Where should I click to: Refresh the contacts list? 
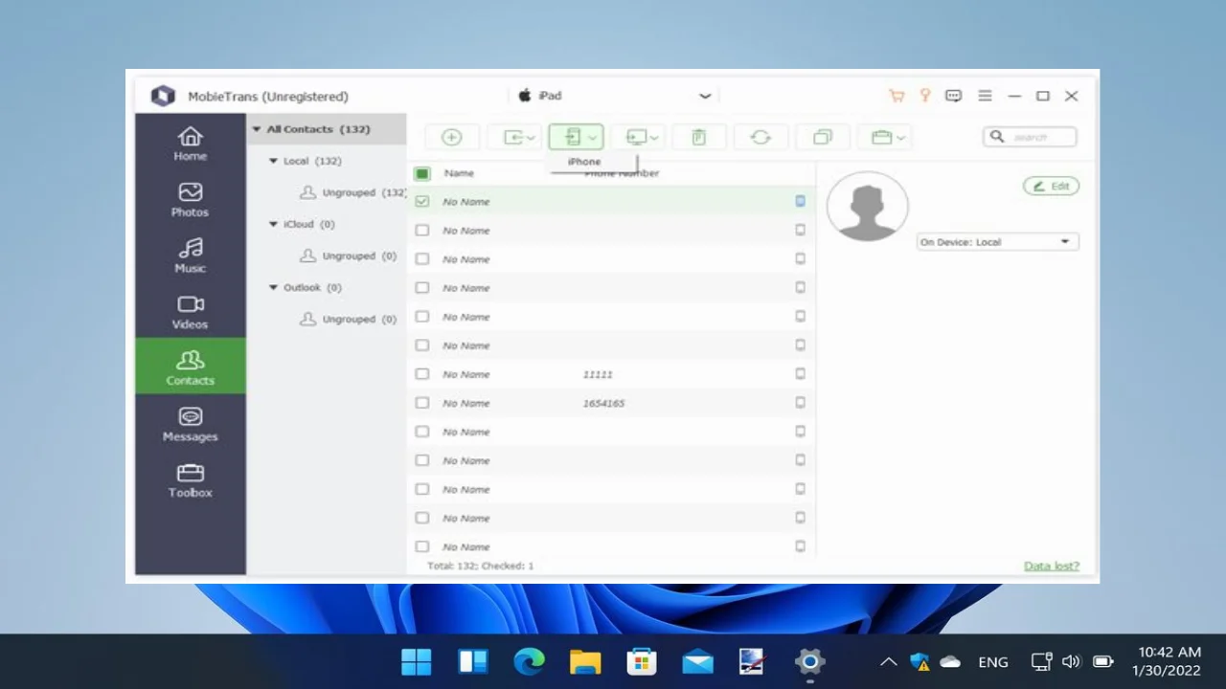761,138
